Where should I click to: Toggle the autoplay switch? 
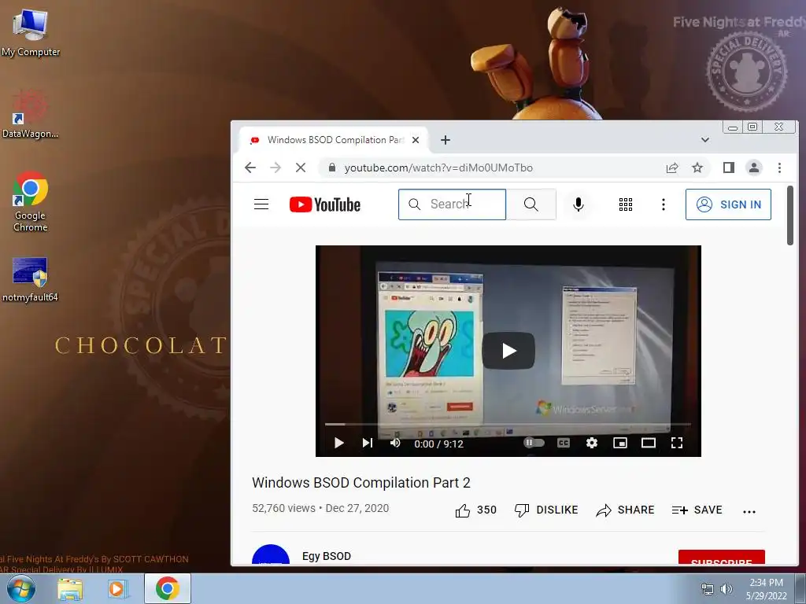pos(534,442)
